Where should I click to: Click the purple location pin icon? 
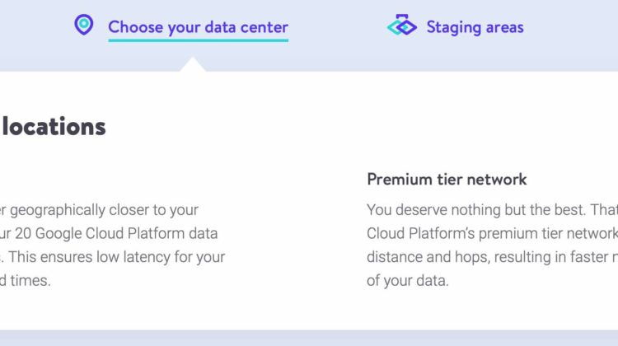84,25
